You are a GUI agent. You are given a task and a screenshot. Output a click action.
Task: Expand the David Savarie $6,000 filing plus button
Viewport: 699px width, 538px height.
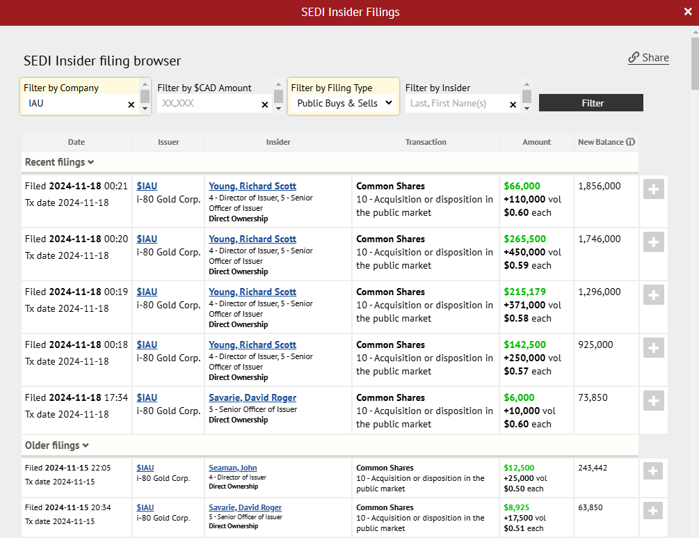pos(653,400)
